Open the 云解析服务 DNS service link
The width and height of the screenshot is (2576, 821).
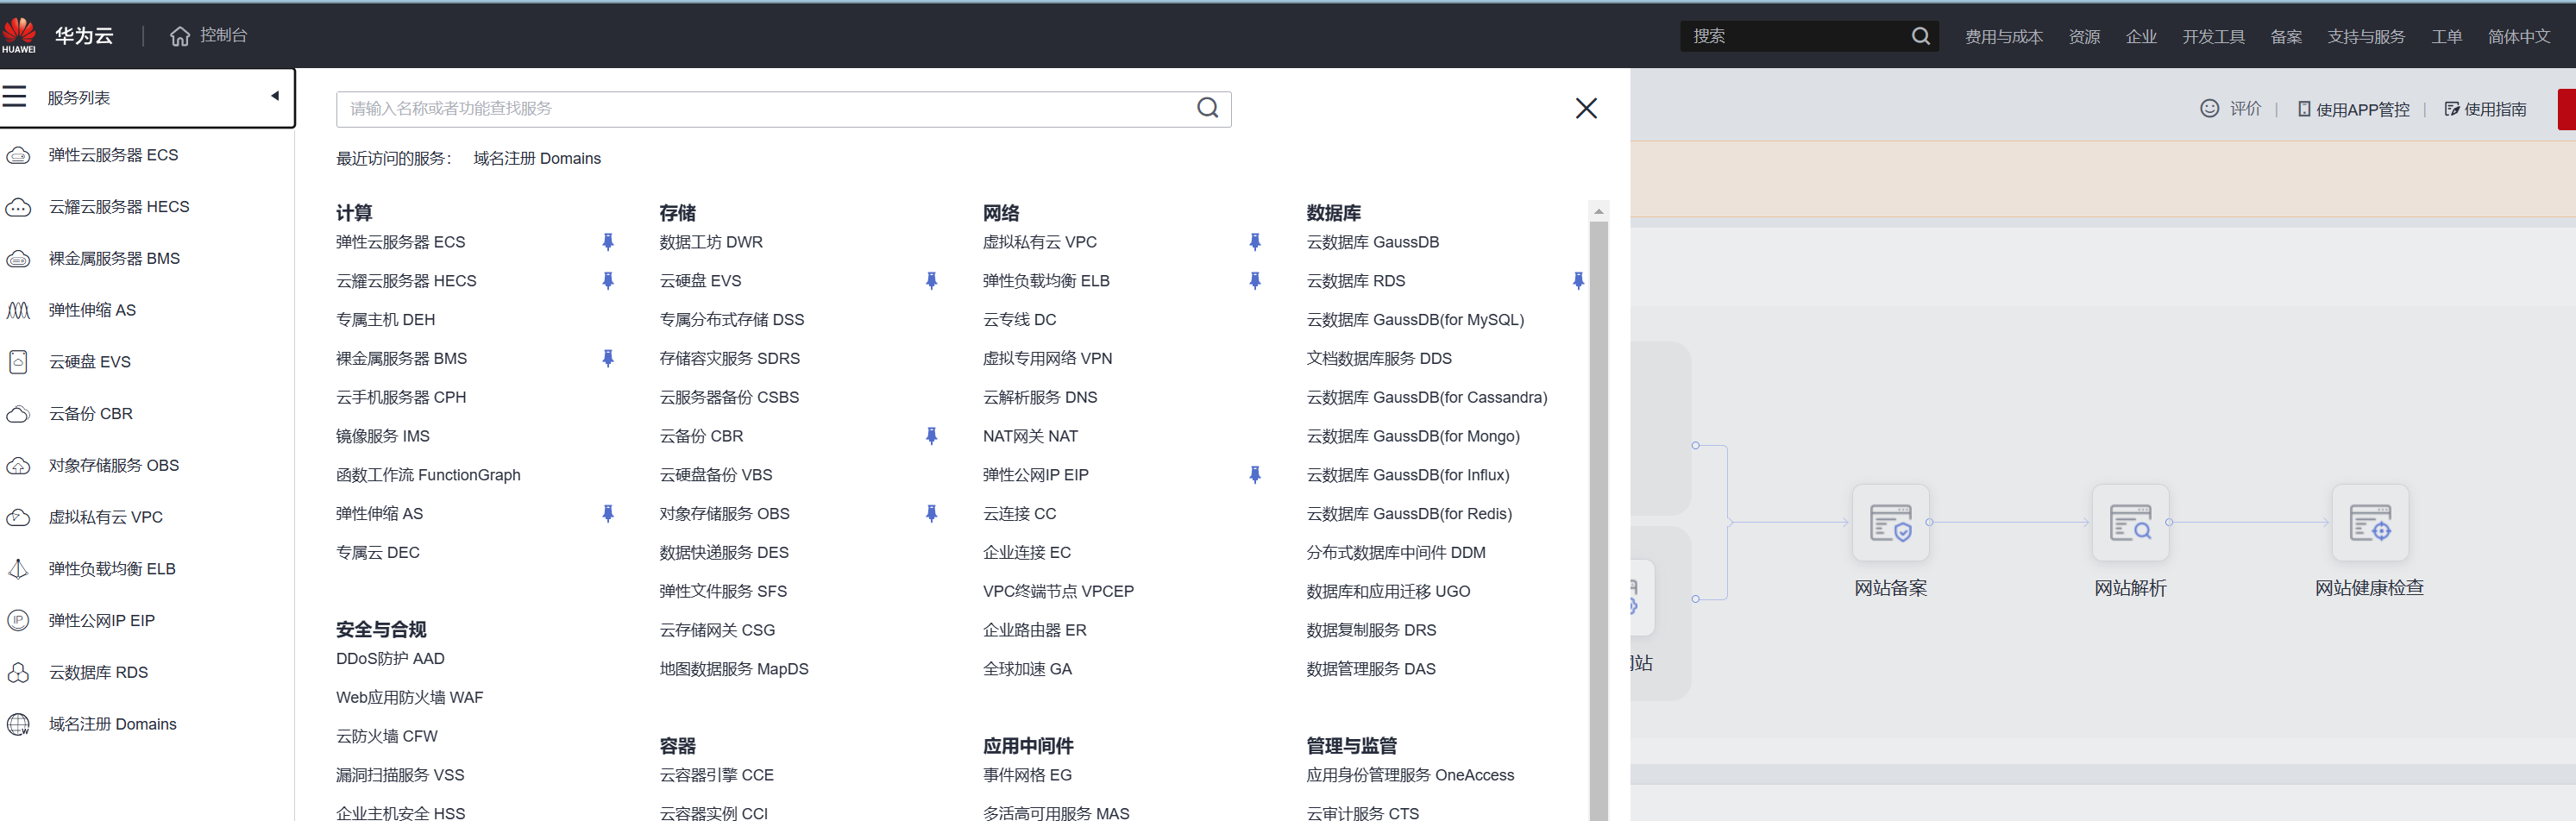1040,398
